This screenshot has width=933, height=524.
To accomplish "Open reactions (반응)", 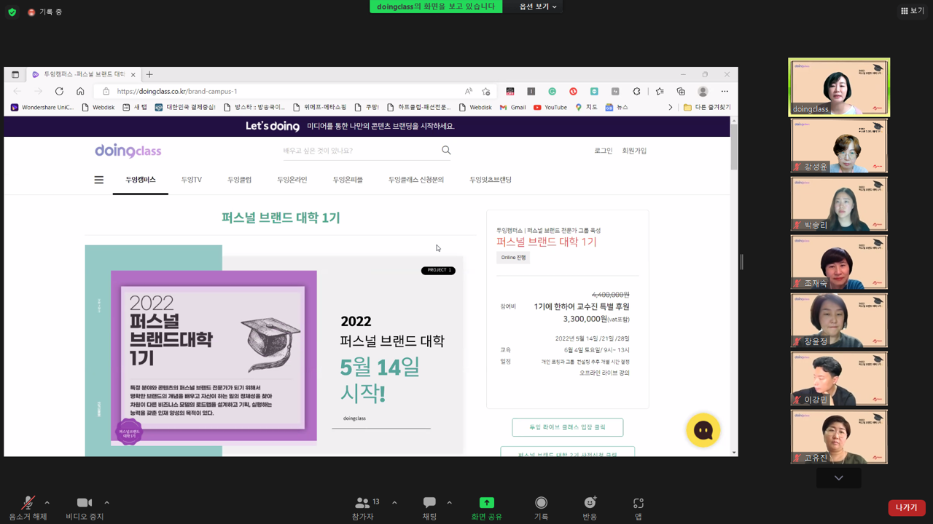I will click(590, 507).
